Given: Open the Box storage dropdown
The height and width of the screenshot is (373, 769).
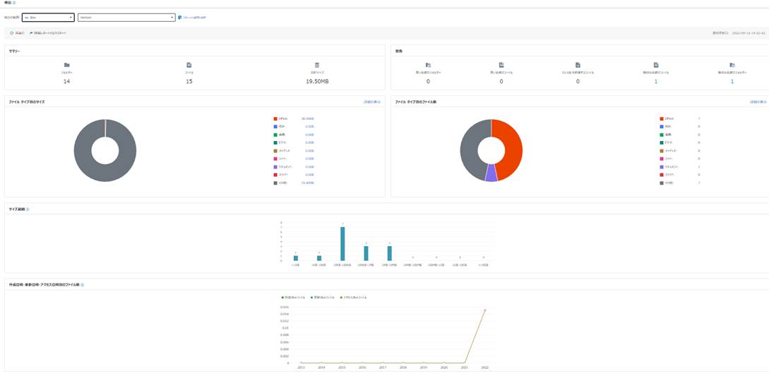Looking at the screenshot, I should 48,18.
